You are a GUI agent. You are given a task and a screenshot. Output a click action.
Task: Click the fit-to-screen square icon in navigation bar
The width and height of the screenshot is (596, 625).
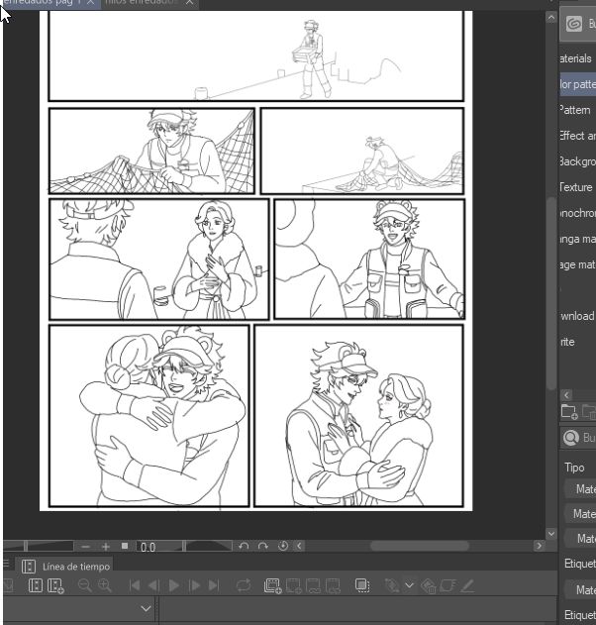[125, 546]
